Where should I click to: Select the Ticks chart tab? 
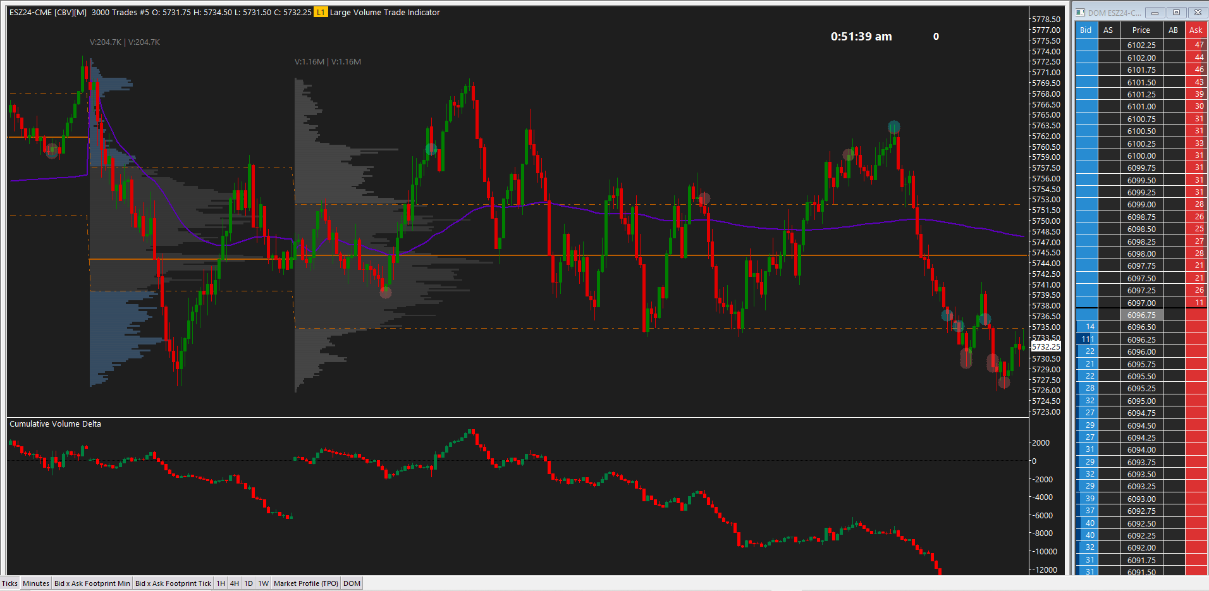point(9,583)
